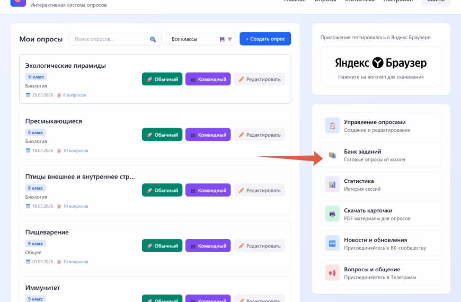The height and width of the screenshot is (302, 461).
Task: Click the Вопросы и общение megaphone icon
Action: tap(332, 272)
